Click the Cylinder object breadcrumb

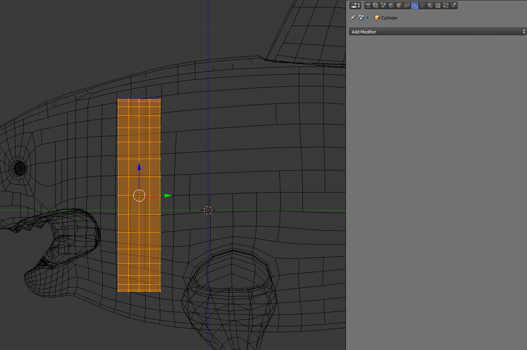click(386, 18)
